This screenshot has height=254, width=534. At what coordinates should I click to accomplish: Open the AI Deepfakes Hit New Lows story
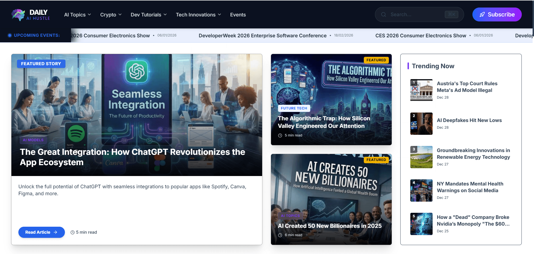coord(469,120)
